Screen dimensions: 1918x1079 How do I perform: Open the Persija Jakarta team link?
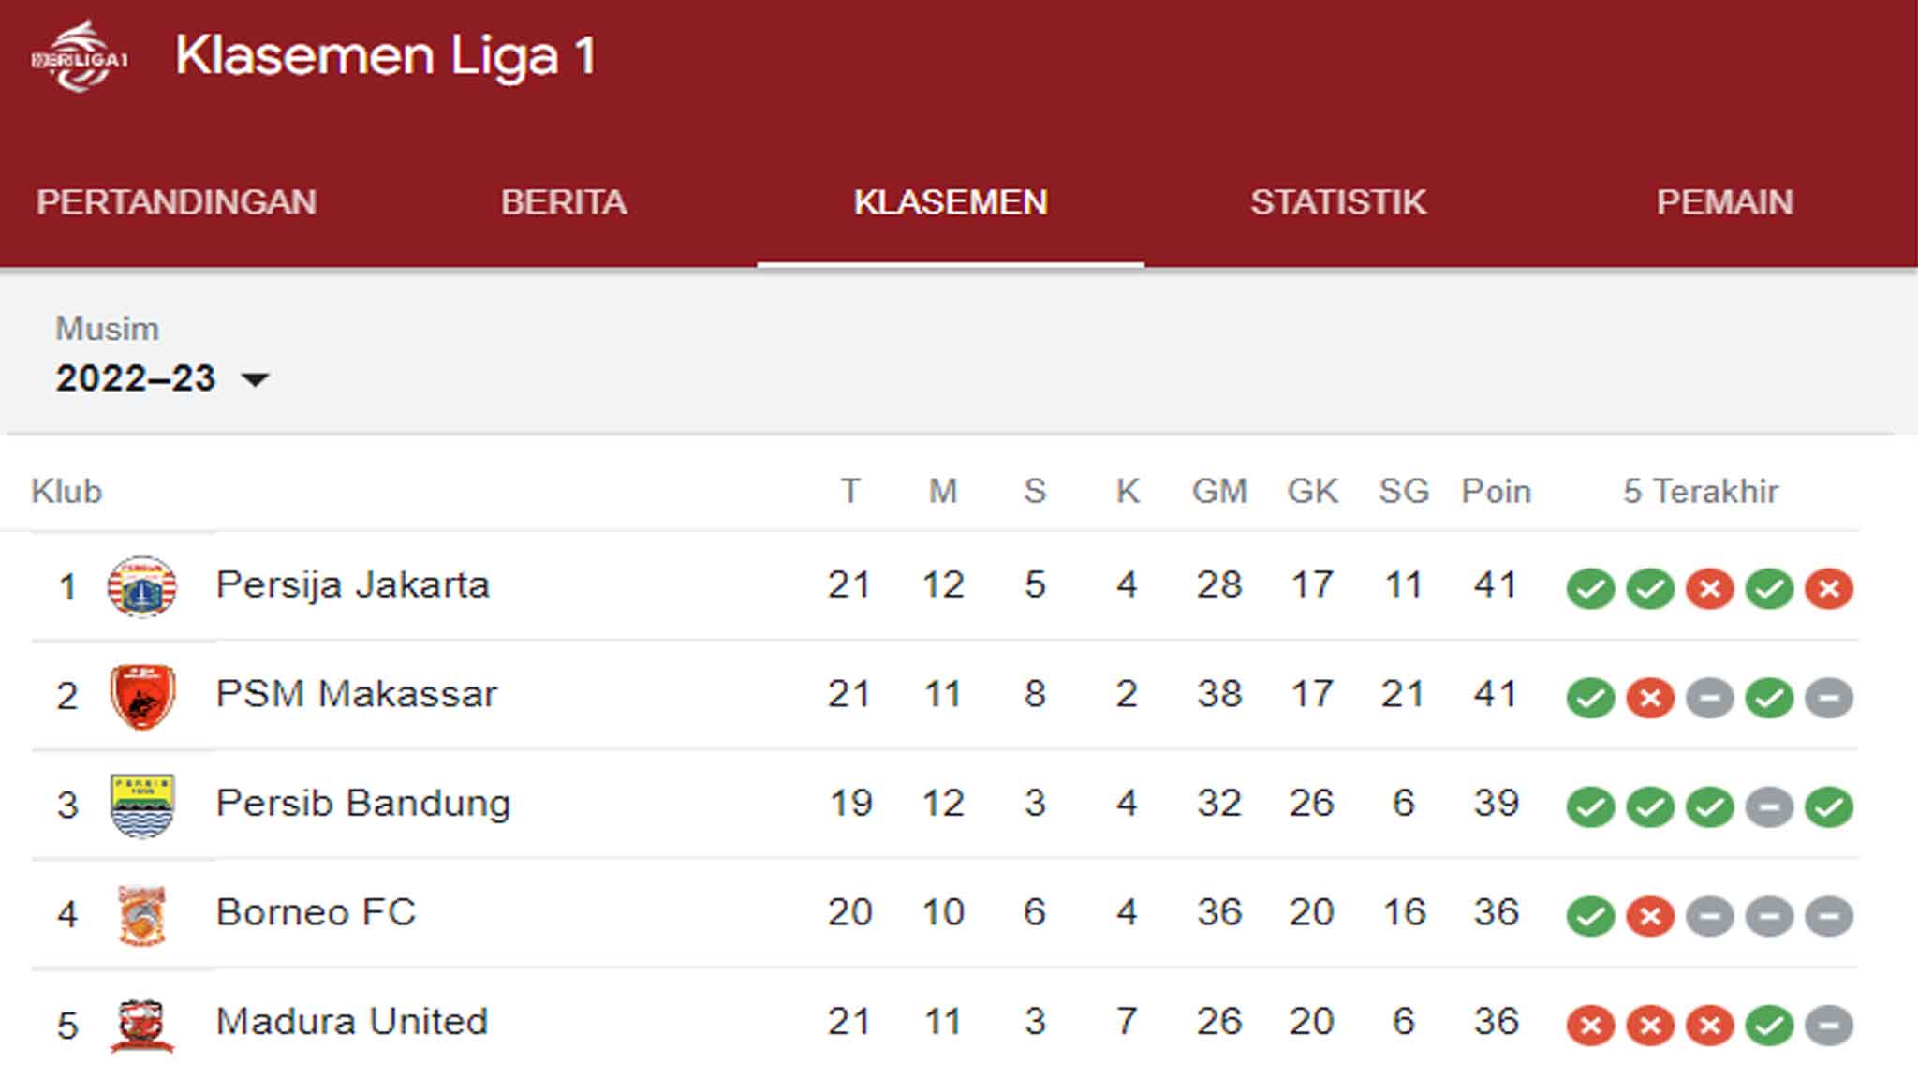(353, 585)
